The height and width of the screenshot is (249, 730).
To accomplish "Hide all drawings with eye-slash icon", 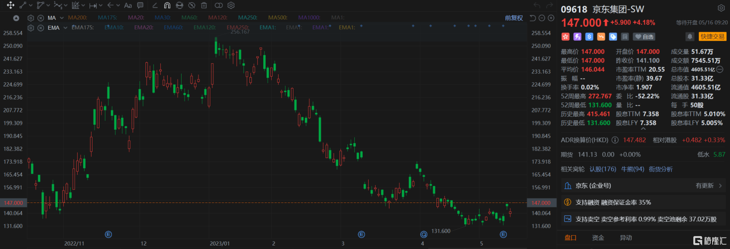I will (192, 5).
